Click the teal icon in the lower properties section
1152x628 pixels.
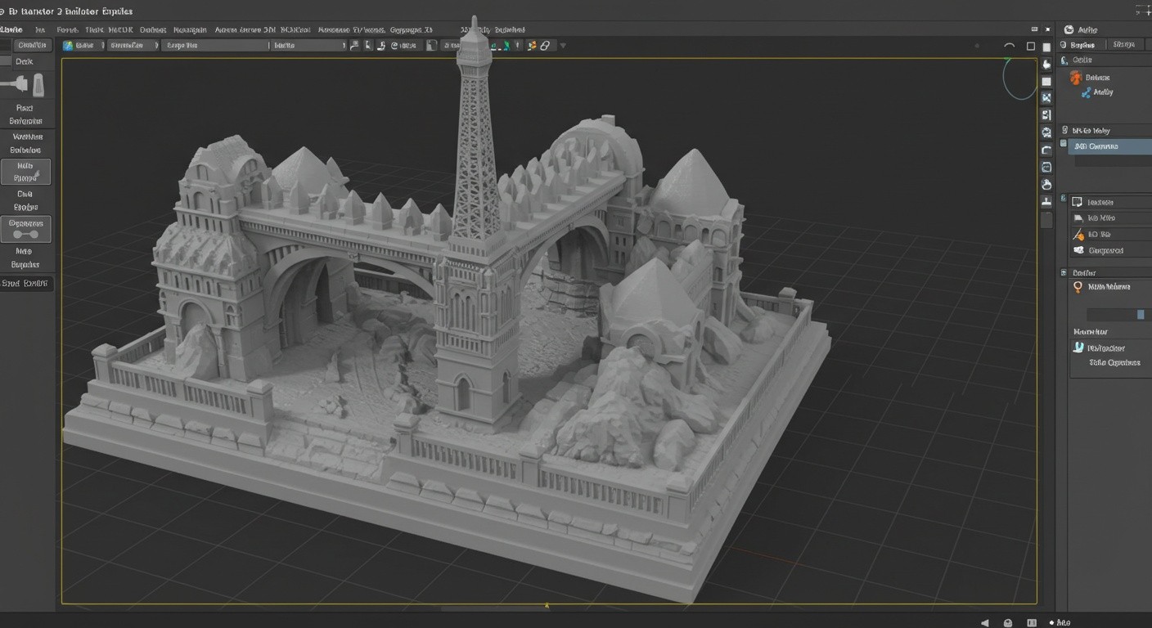pos(1078,348)
